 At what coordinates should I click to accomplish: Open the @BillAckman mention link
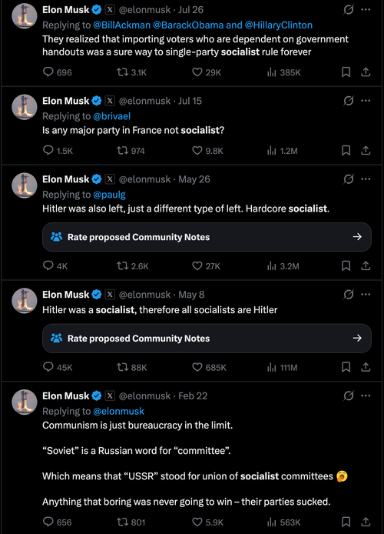(121, 25)
